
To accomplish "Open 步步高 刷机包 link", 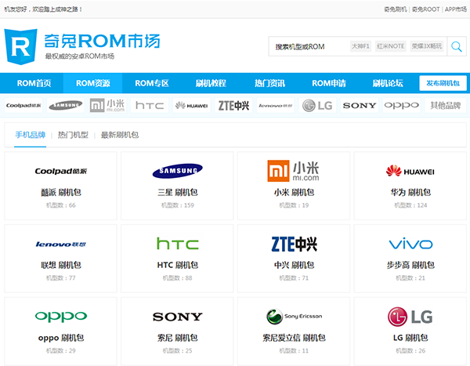I will [410, 265].
